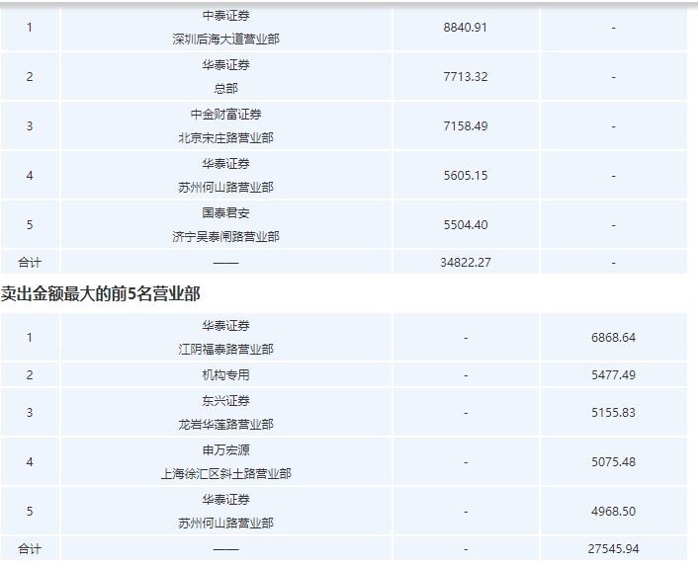The image size is (698, 566).
Task: Select buy amount 5605.15
Action: point(466,176)
